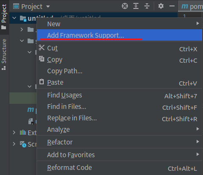Open the Structure side tab in the left strip
The image size is (203, 175).
[4, 54]
